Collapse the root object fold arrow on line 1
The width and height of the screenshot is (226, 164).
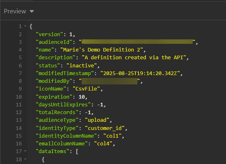point(25,26)
